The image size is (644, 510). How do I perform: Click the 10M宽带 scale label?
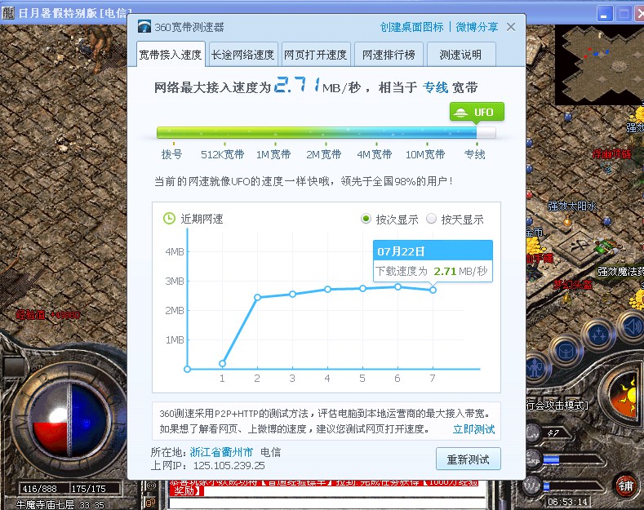[x=425, y=154]
